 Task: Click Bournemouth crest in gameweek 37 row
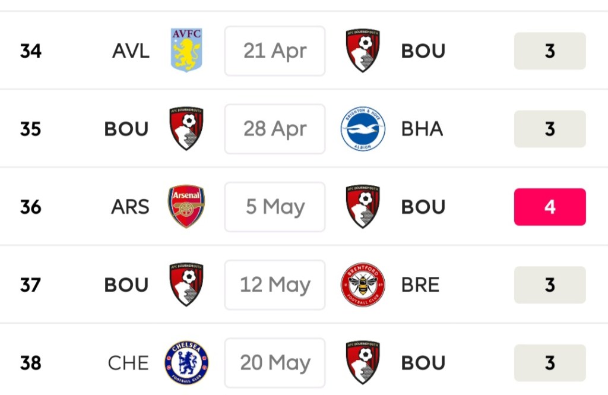pos(186,285)
